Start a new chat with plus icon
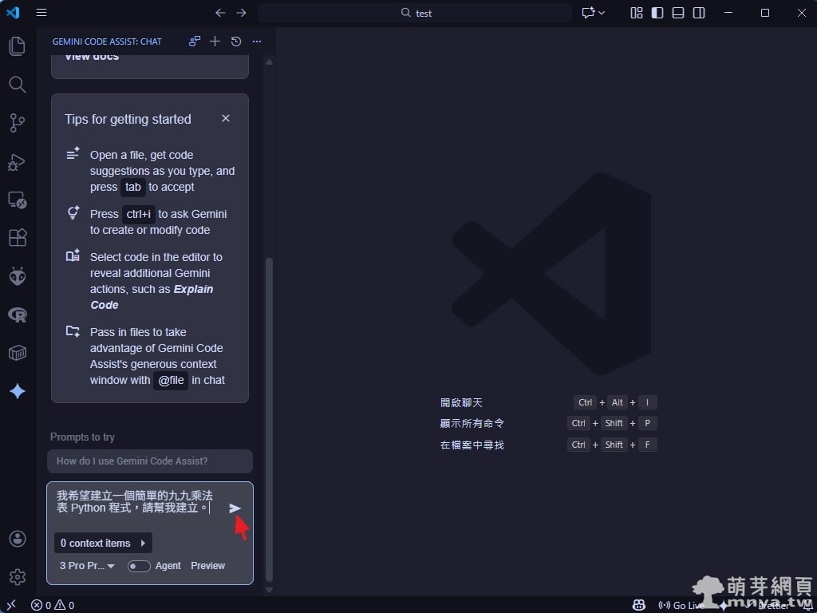817x613 pixels. coord(215,42)
